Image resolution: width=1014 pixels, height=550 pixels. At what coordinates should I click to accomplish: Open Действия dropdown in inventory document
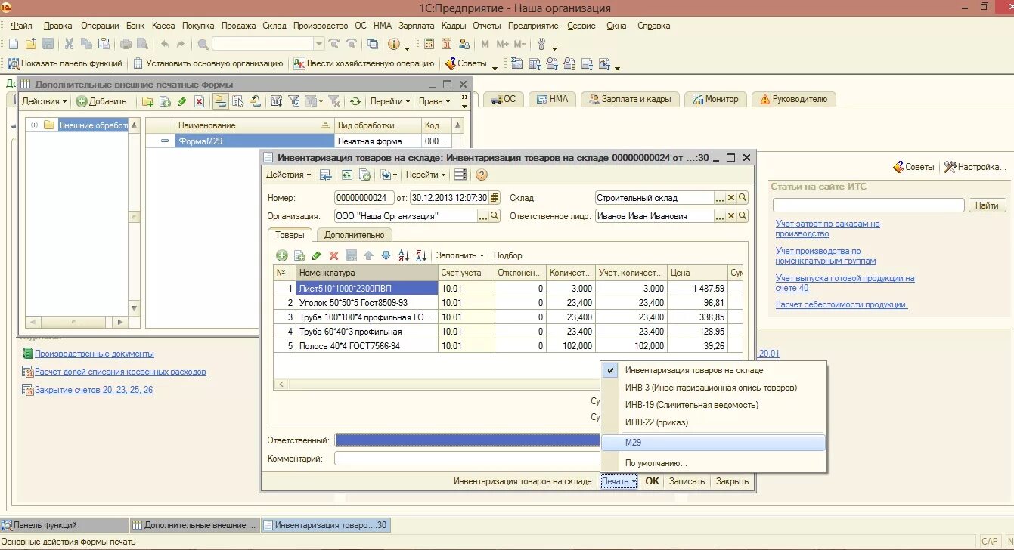(288, 175)
